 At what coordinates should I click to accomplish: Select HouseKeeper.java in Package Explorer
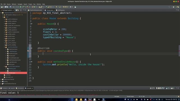(14, 58)
